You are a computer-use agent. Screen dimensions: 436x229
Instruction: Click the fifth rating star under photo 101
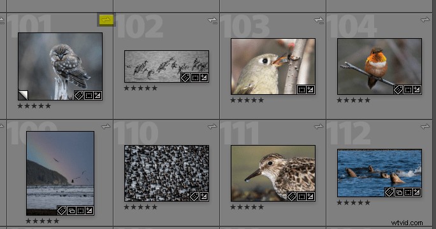tap(48, 106)
